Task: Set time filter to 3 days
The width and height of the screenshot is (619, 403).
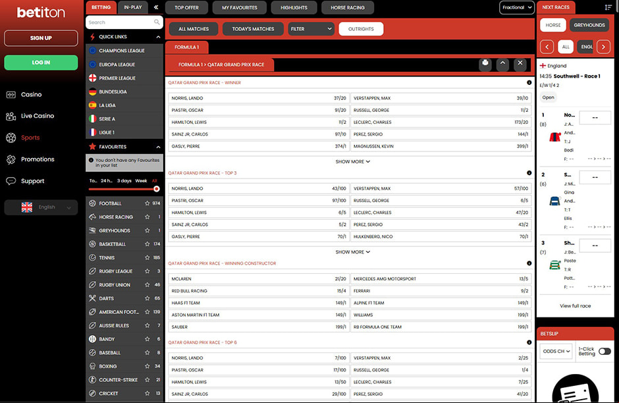Action: tap(124, 181)
